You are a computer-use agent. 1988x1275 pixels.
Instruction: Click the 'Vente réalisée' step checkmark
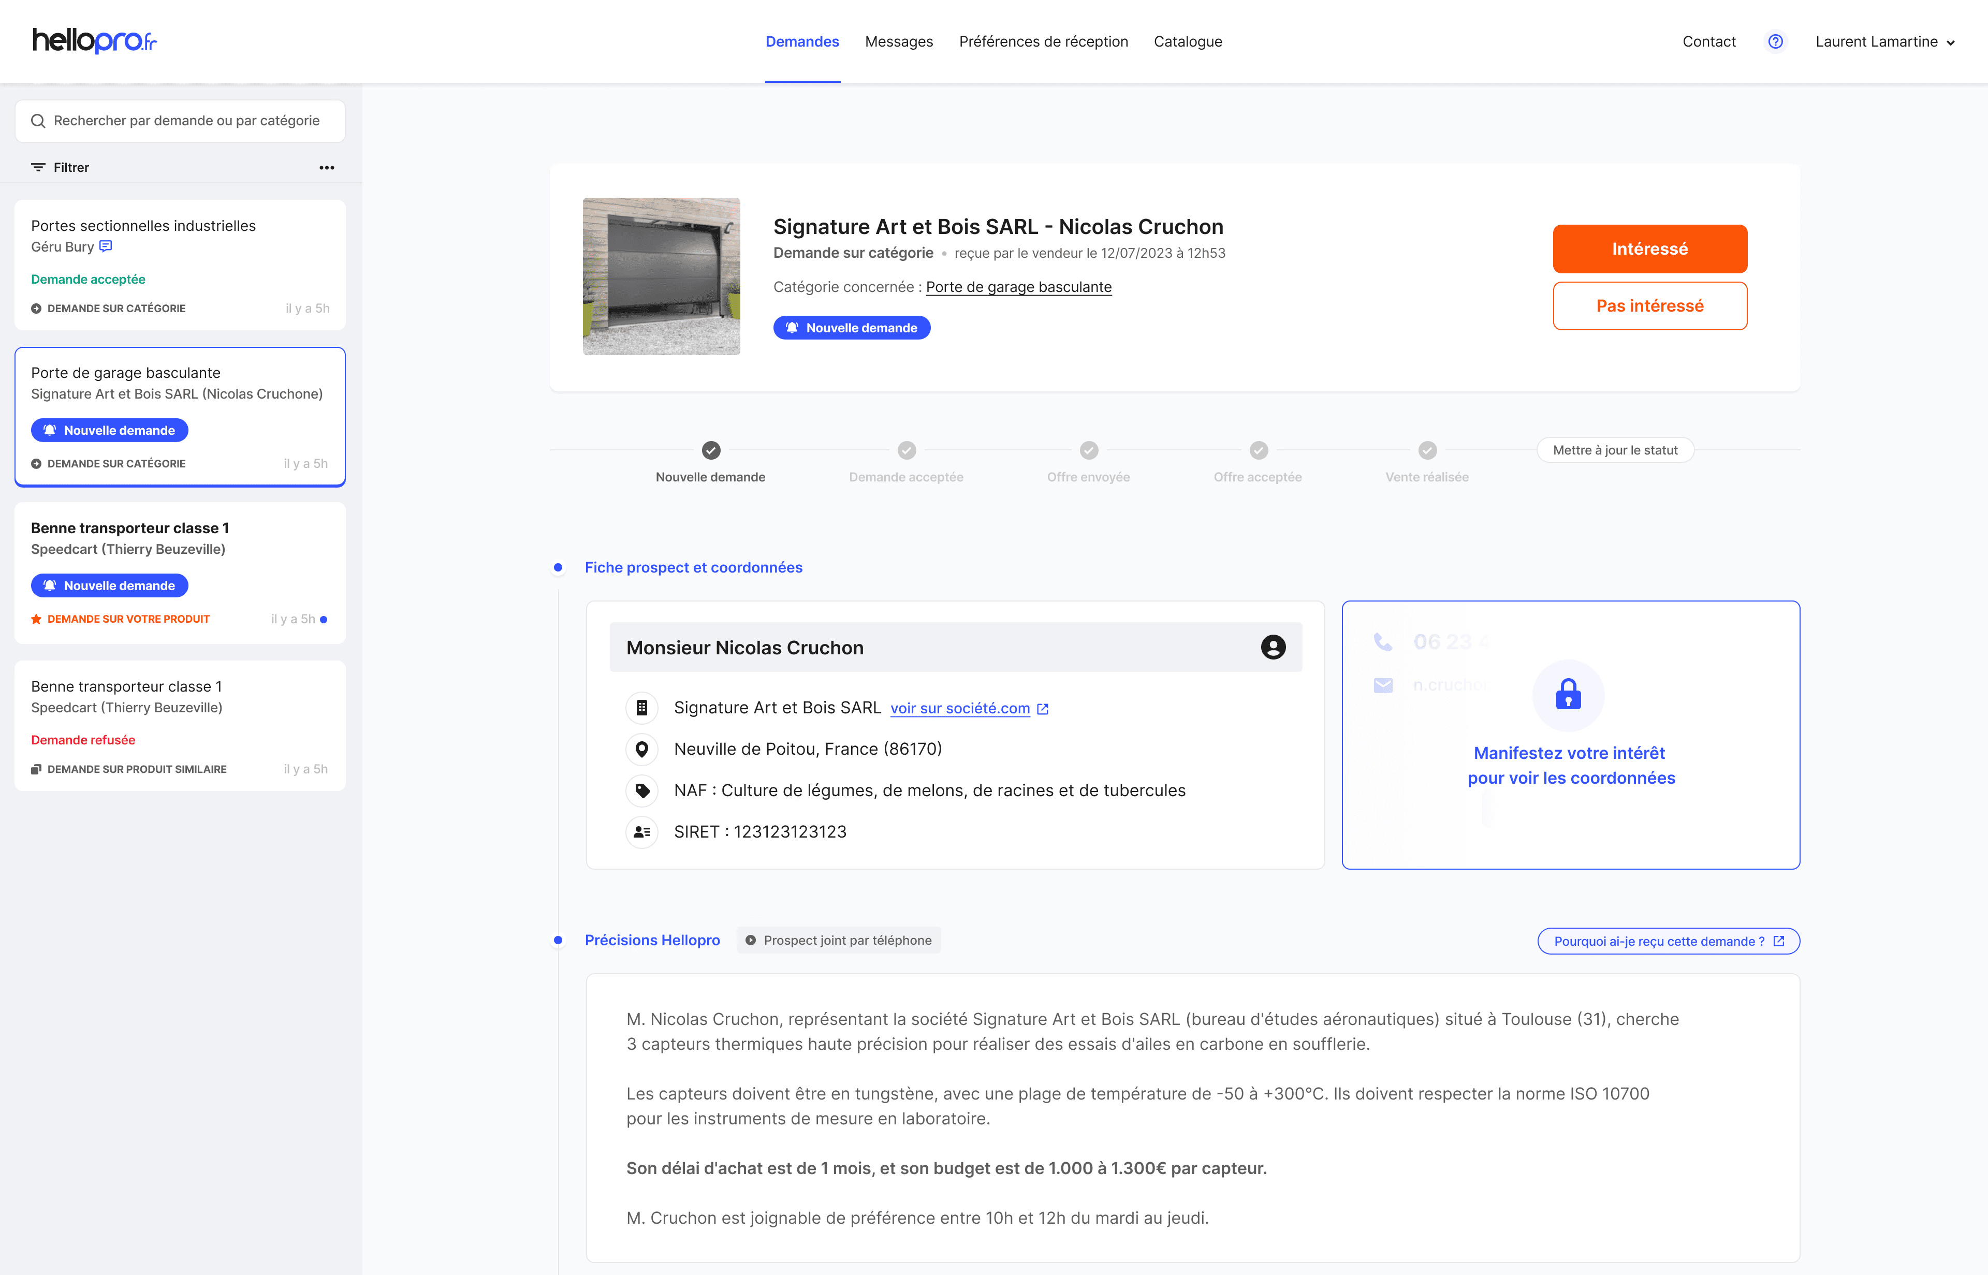point(1427,450)
